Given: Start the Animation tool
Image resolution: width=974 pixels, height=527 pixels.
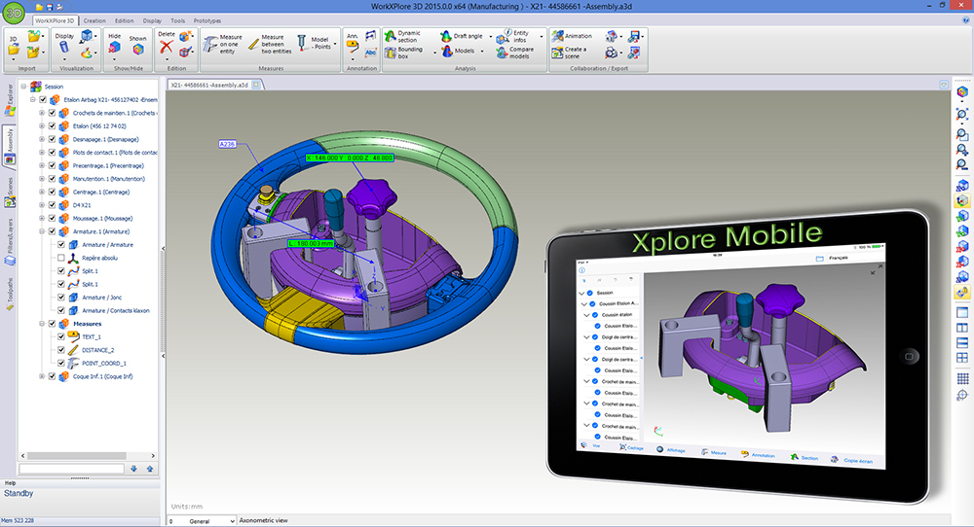Looking at the screenshot, I should pos(572,36).
